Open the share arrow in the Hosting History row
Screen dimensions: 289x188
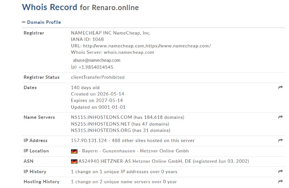(x=280, y=182)
